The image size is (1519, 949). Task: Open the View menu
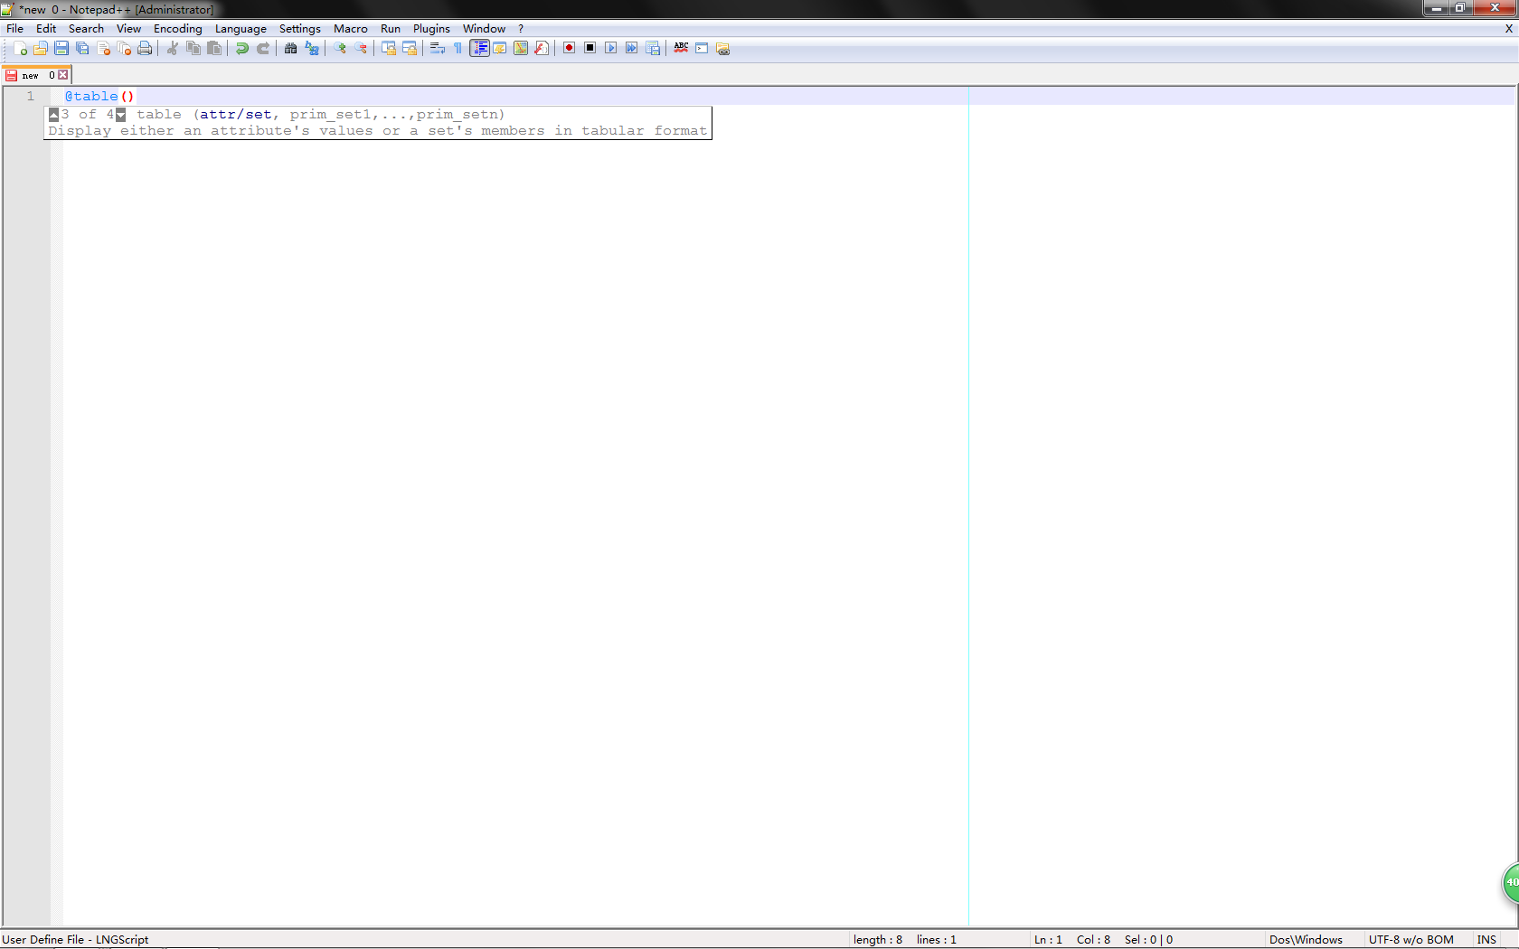[128, 28]
